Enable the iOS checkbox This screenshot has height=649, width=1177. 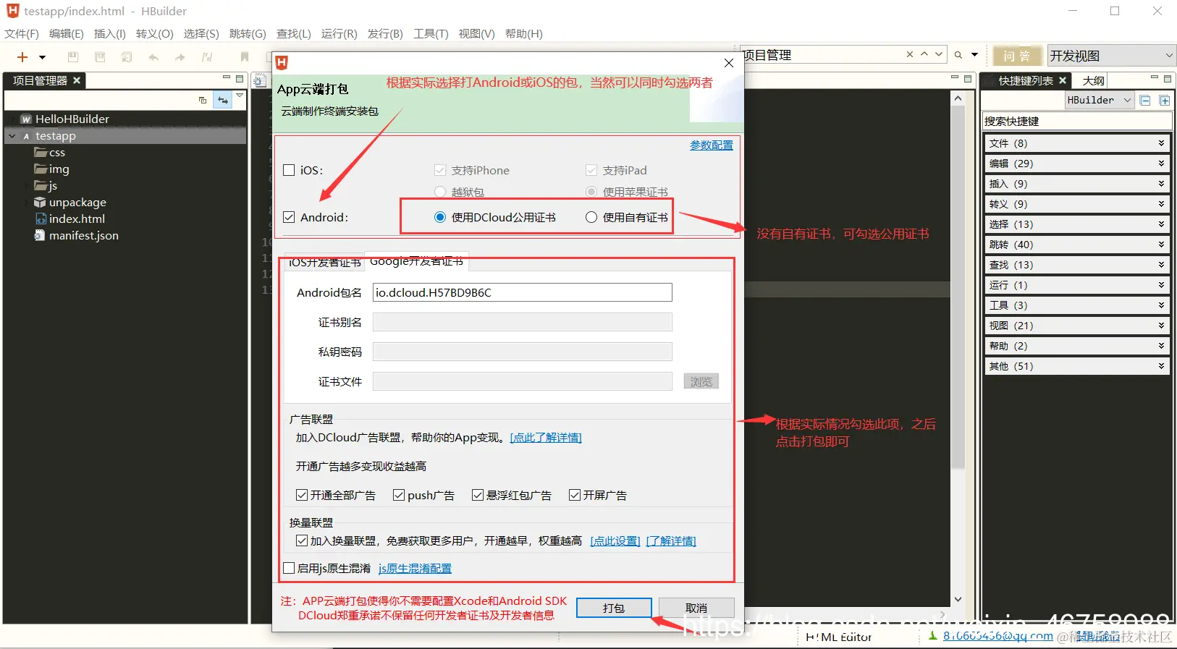[x=289, y=170]
